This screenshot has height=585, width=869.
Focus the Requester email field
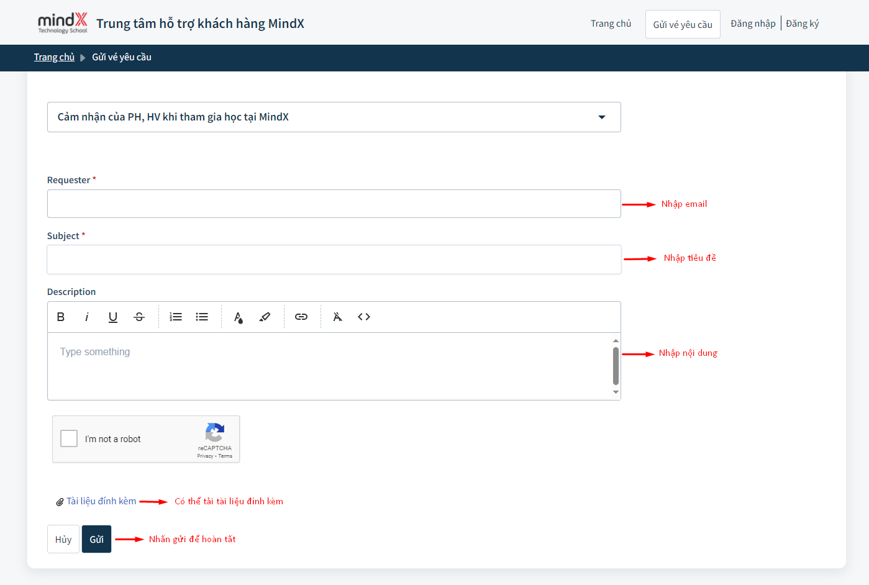click(x=334, y=204)
